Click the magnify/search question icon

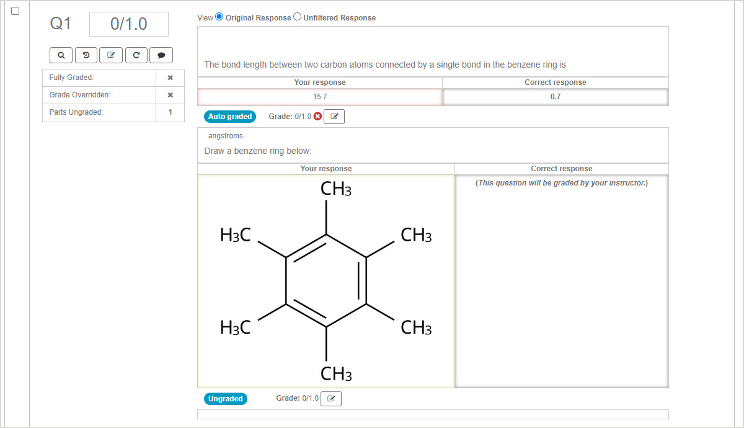[x=61, y=55]
